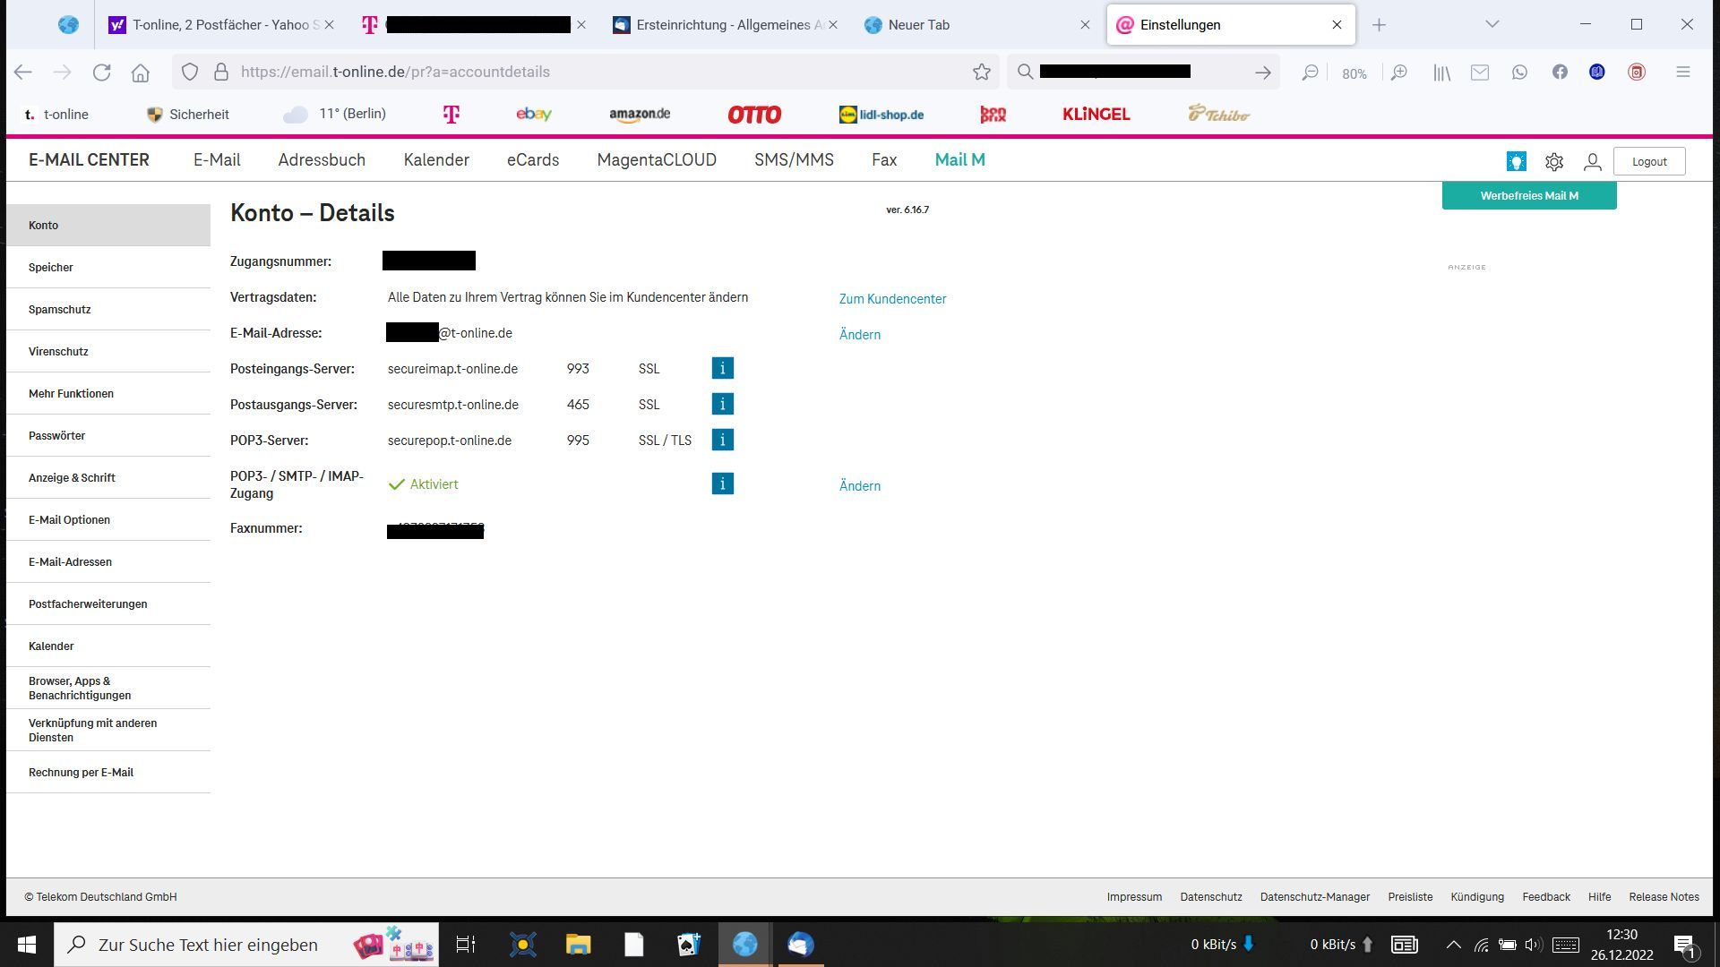Open the Adressbuch menu item

tap(322, 159)
